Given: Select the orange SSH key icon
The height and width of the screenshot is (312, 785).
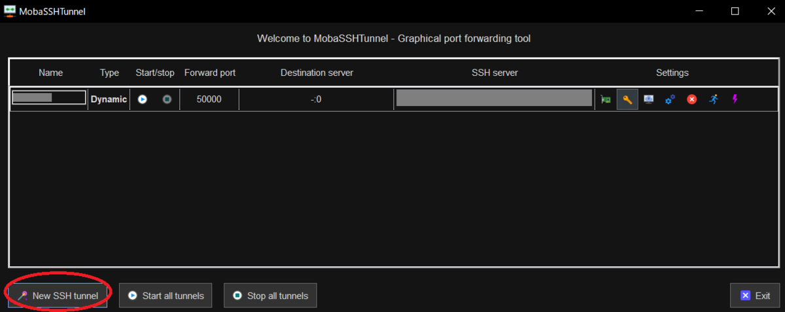Looking at the screenshot, I should [627, 99].
